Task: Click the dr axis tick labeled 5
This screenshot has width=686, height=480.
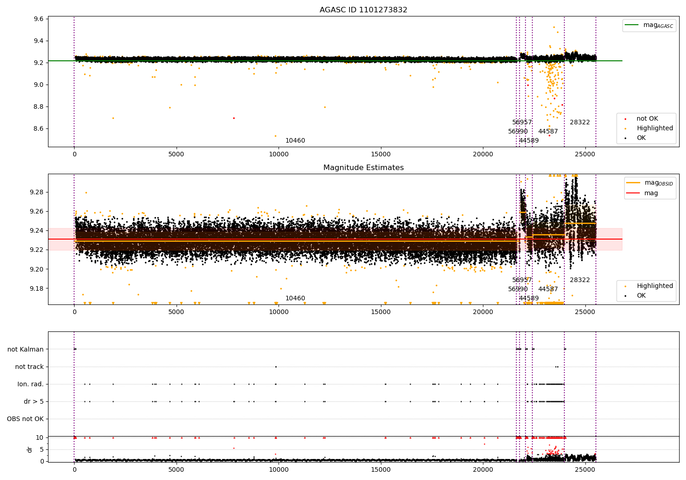Action: pyautogui.click(x=42, y=450)
